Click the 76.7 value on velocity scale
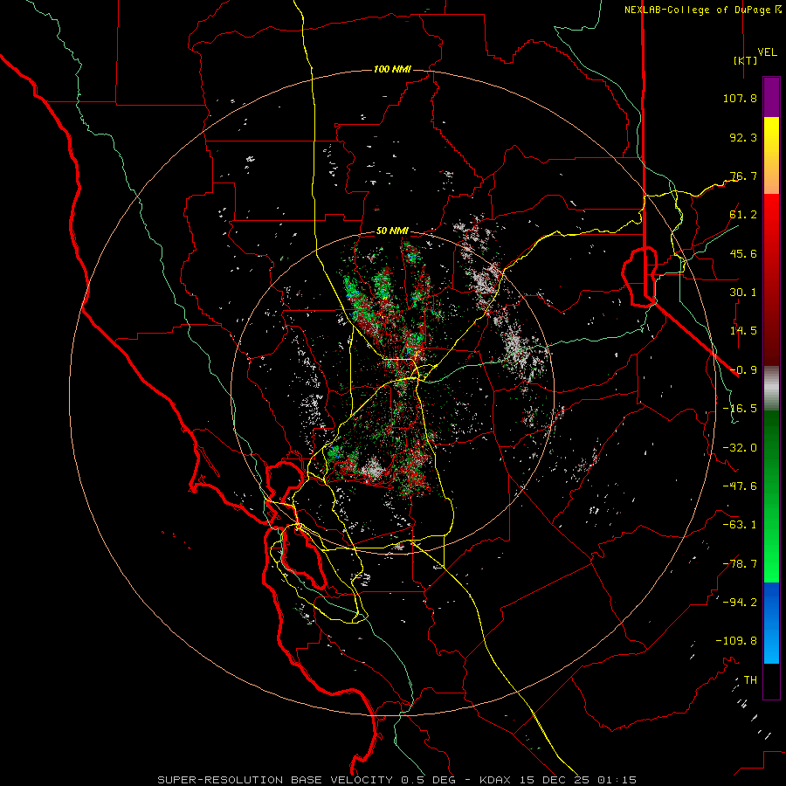786x786 pixels. click(743, 176)
